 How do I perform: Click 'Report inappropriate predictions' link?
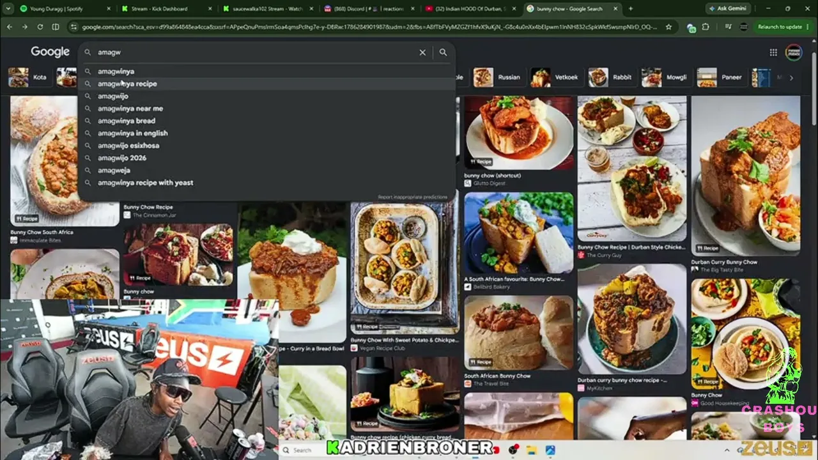click(413, 197)
